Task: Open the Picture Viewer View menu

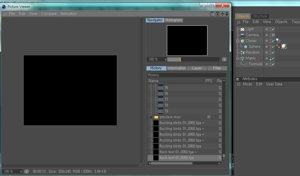Action: [x=33, y=14]
